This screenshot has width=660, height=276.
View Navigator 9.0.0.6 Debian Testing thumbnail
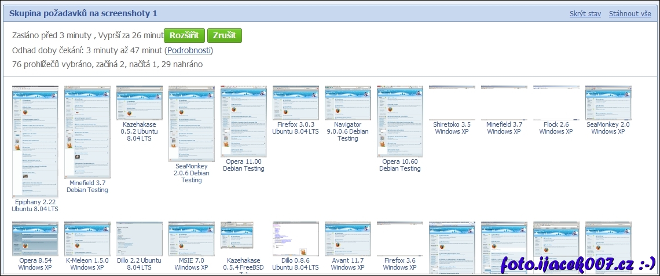(347, 103)
